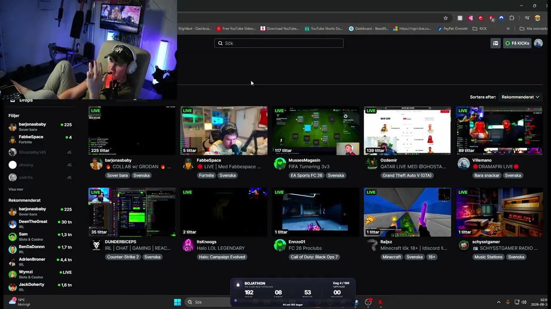The image size is (551, 309).
Task: Click the Windows taskbar Sök search box
Action: click(x=207, y=302)
